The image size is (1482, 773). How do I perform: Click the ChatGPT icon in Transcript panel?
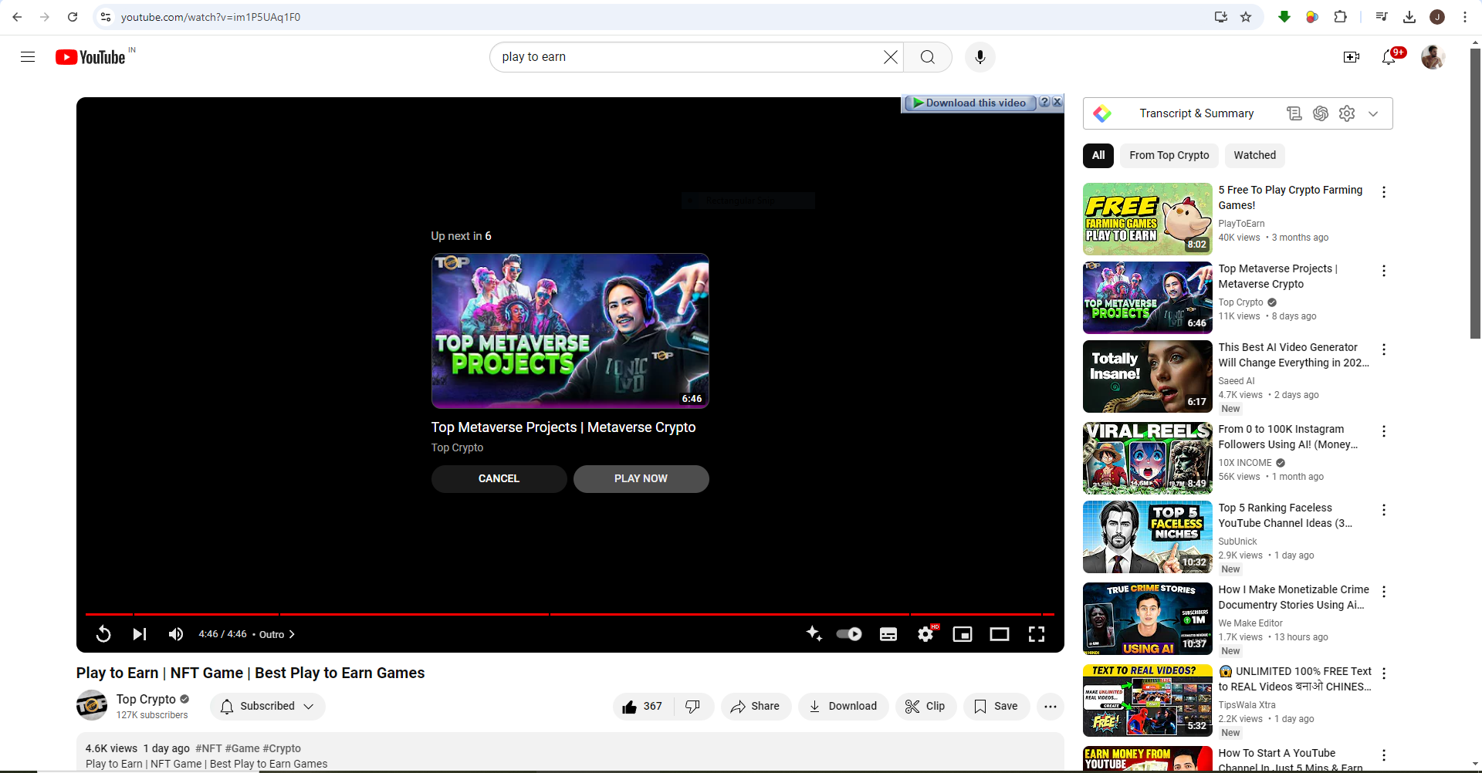pos(1321,114)
